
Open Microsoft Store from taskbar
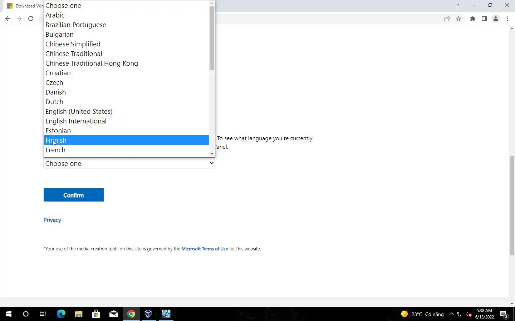pos(96,314)
